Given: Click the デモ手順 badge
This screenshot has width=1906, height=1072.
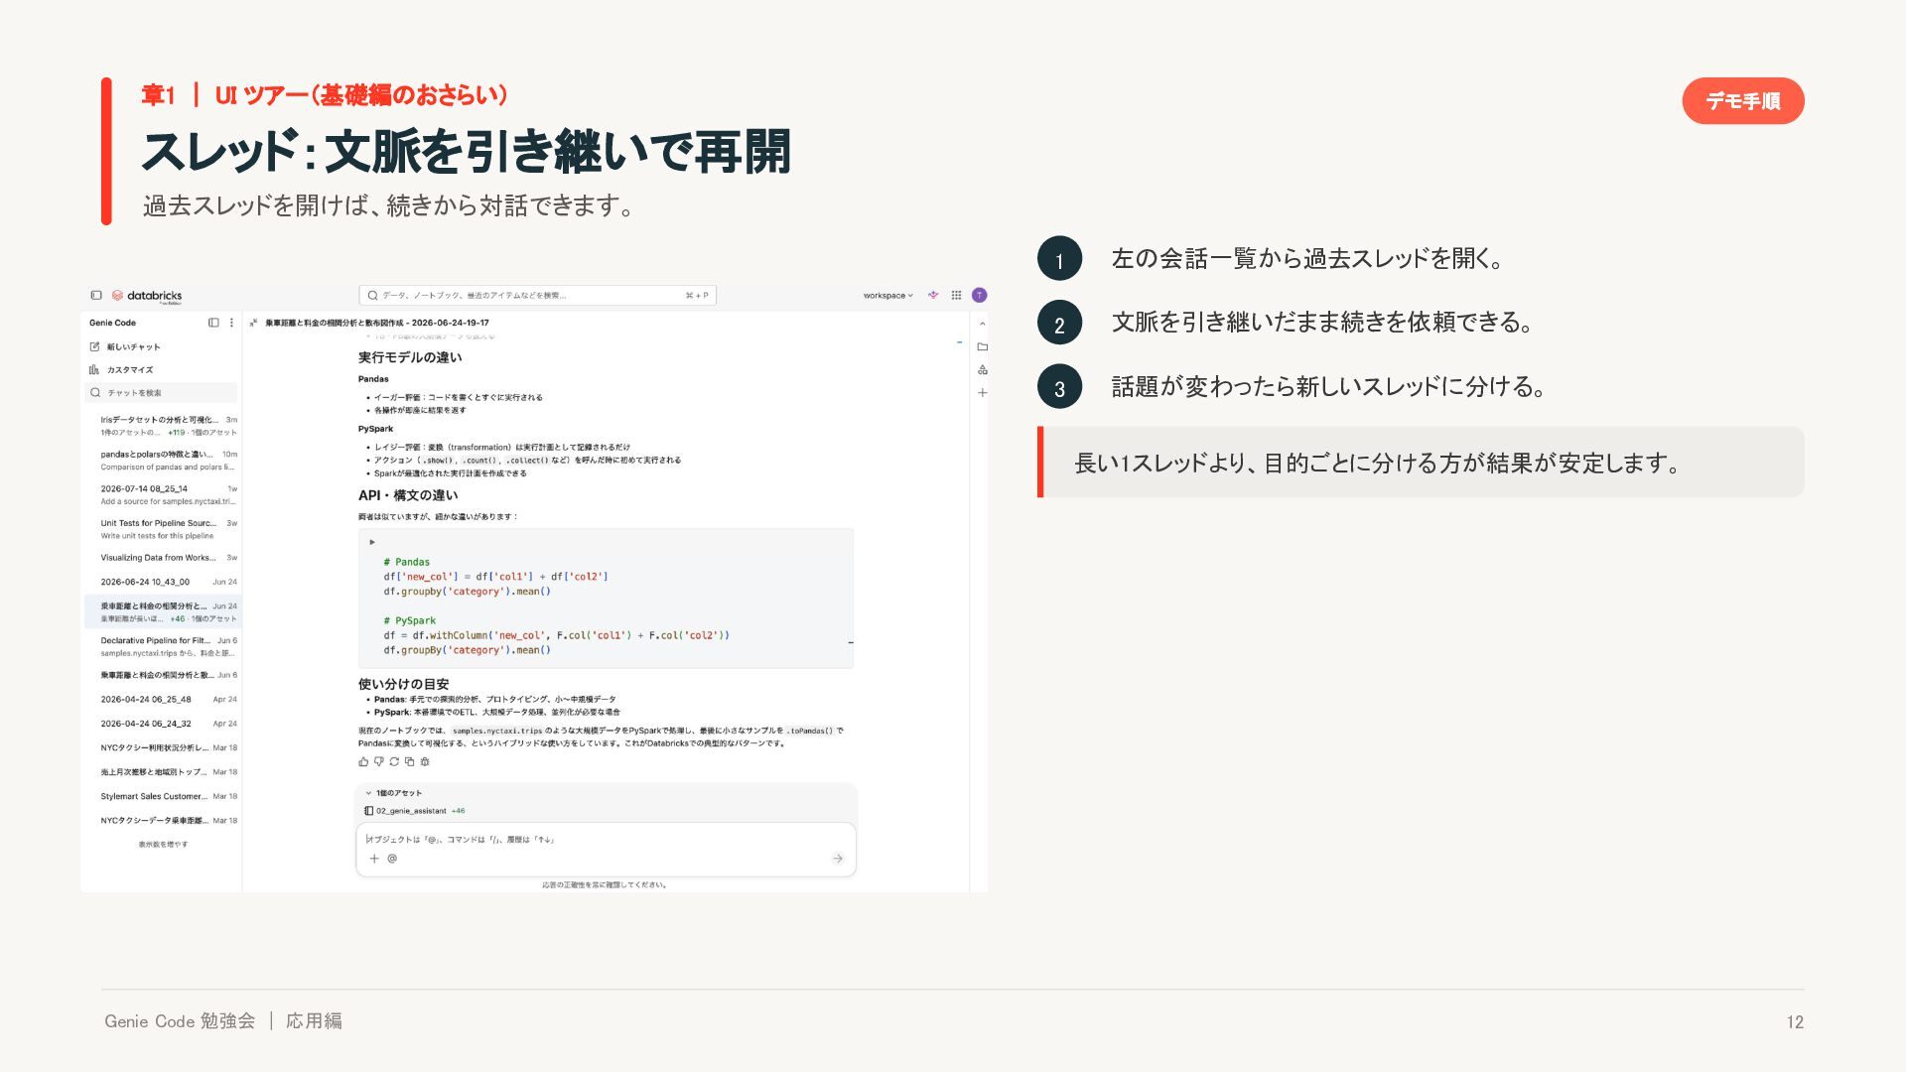Looking at the screenshot, I should tap(1742, 101).
